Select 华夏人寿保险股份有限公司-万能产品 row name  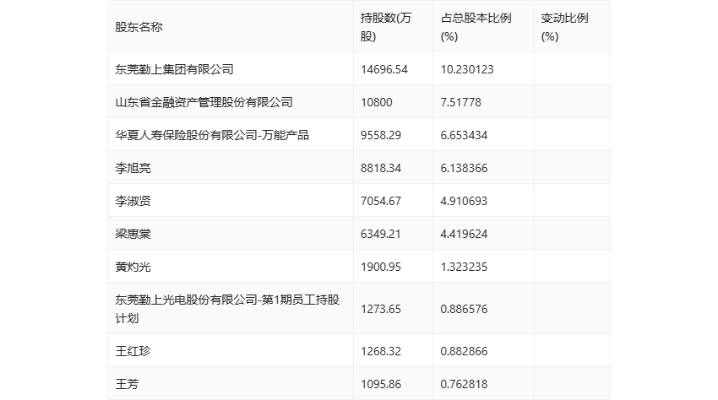coord(212,135)
